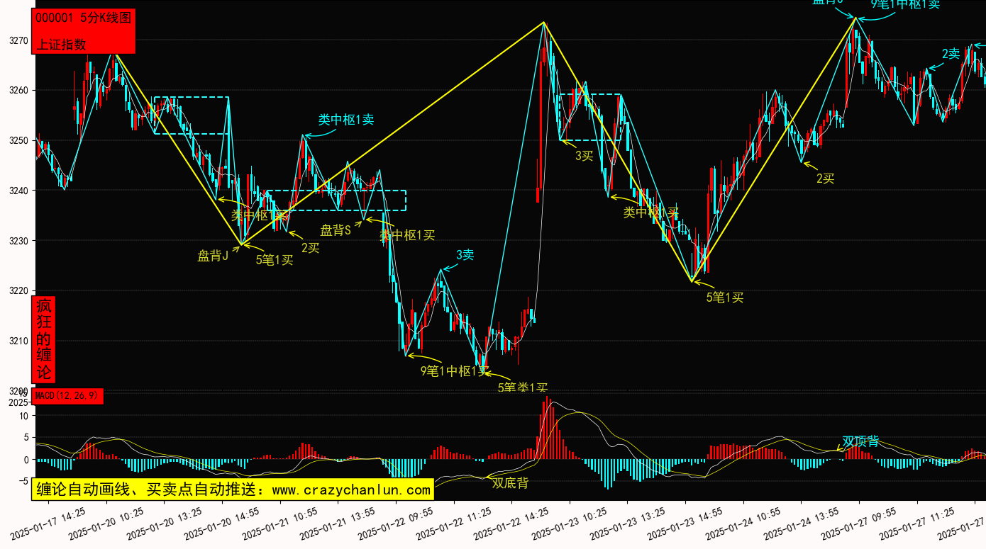This screenshot has height=549, width=986.
Task: Click the MACD(12,26,9) indicator label
Action: [x=67, y=395]
